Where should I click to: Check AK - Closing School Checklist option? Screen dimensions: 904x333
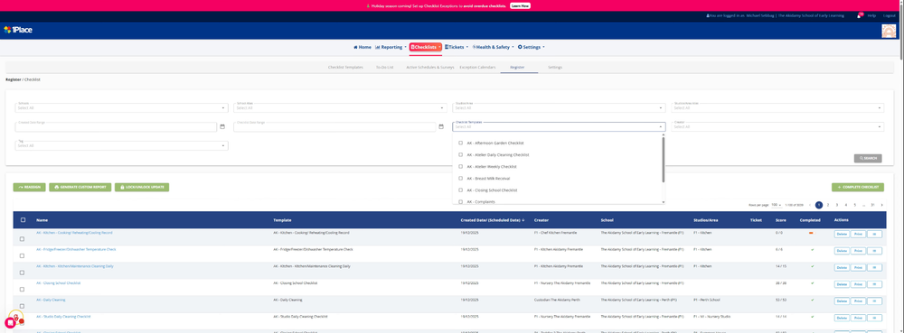(x=461, y=190)
